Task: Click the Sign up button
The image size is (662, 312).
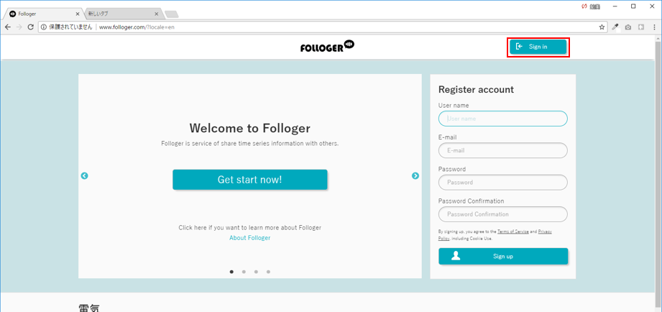Action: click(503, 256)
